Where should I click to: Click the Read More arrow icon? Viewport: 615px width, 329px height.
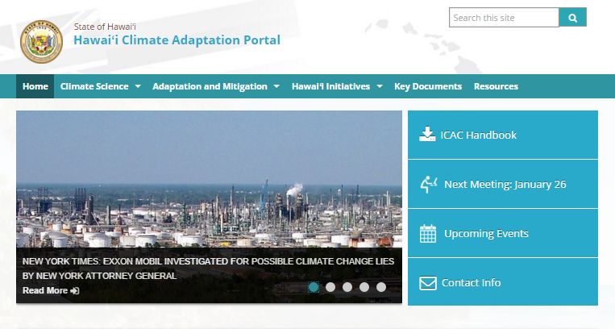point(74,290)
